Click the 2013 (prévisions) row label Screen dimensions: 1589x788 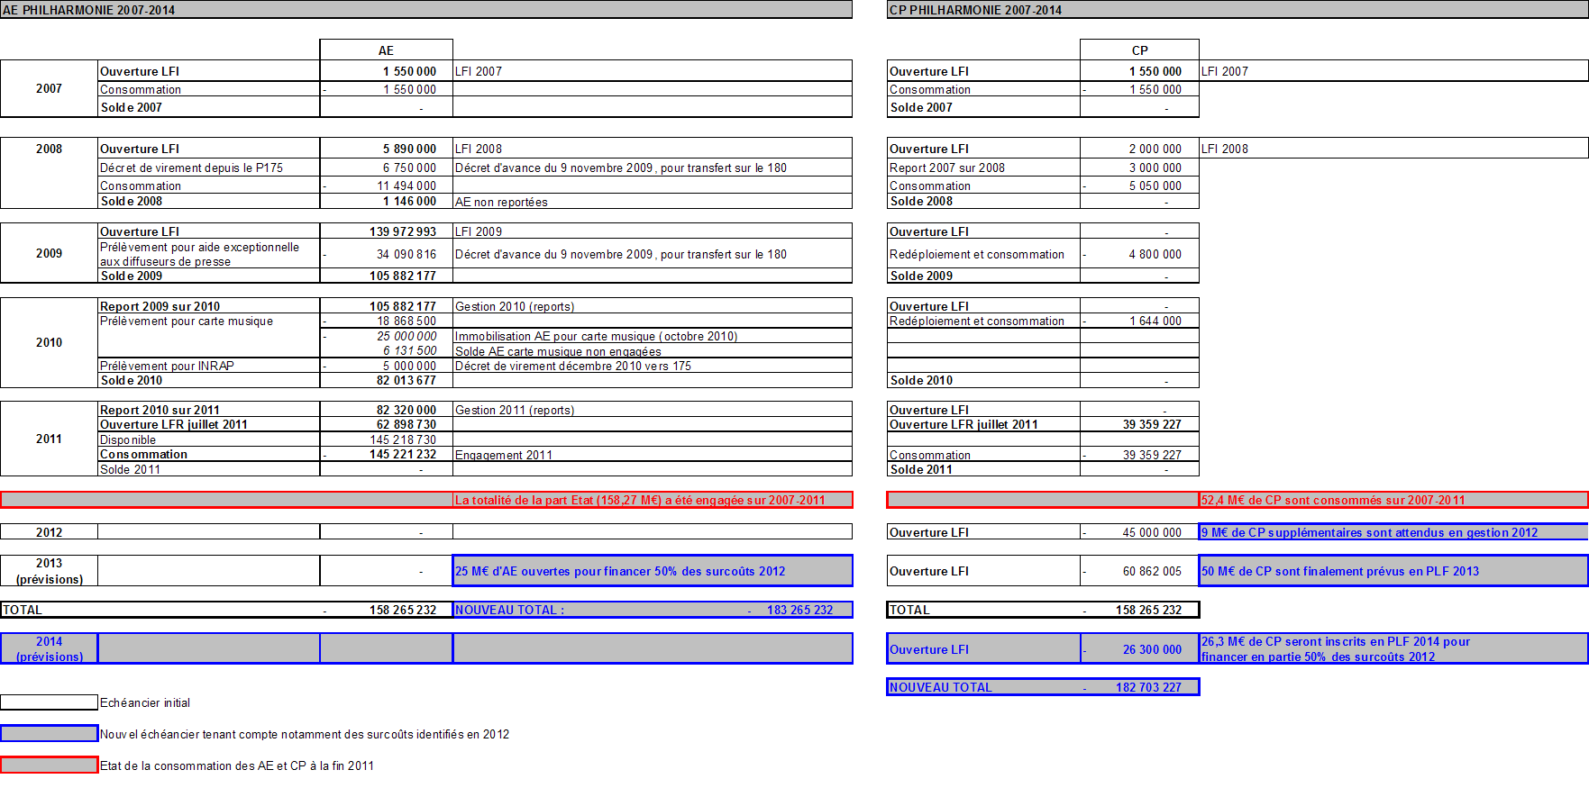click(x=49, y=571)
